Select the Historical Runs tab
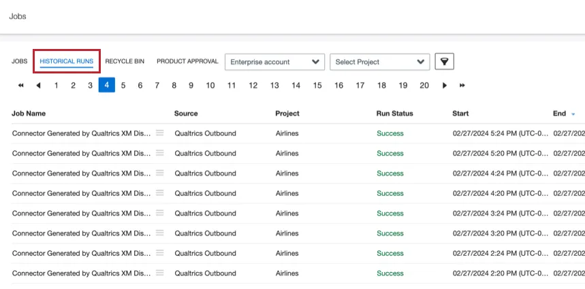This screenshot has height=289, width=585. tap(67, 61)
